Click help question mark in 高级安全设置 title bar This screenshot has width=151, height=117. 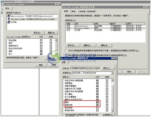145,7
